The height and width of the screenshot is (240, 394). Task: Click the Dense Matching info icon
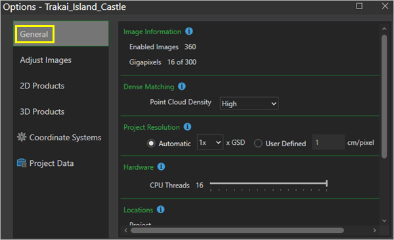tap(182, 87)
